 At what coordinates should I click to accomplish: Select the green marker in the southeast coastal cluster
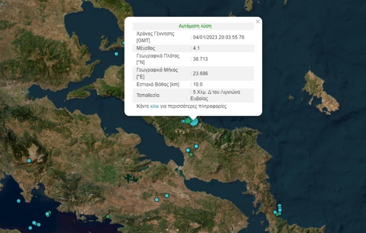(277, 214)
